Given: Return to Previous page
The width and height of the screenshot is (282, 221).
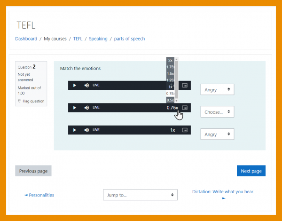Looking at the screenshot, I should coord(33,171).
